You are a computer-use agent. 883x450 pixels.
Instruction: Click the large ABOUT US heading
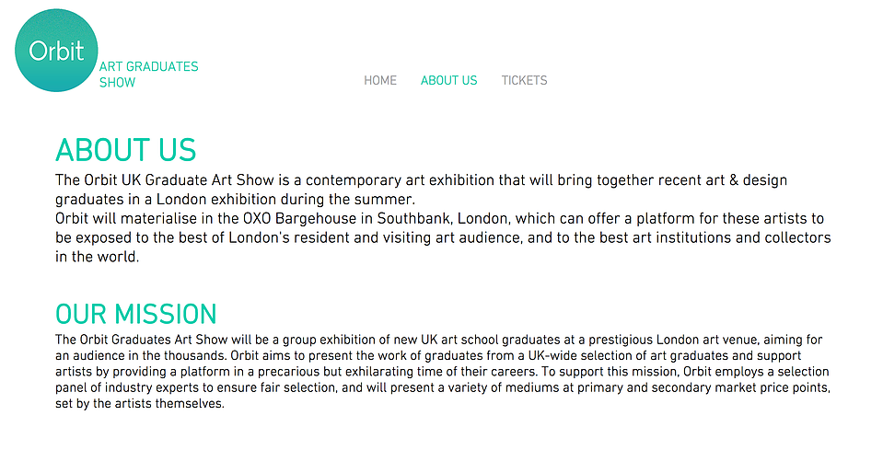tap(125, 150)
